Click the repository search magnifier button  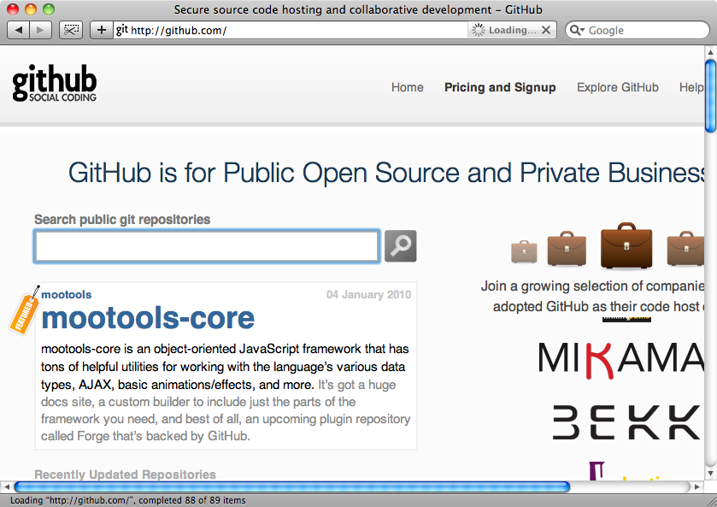(401, 246)
